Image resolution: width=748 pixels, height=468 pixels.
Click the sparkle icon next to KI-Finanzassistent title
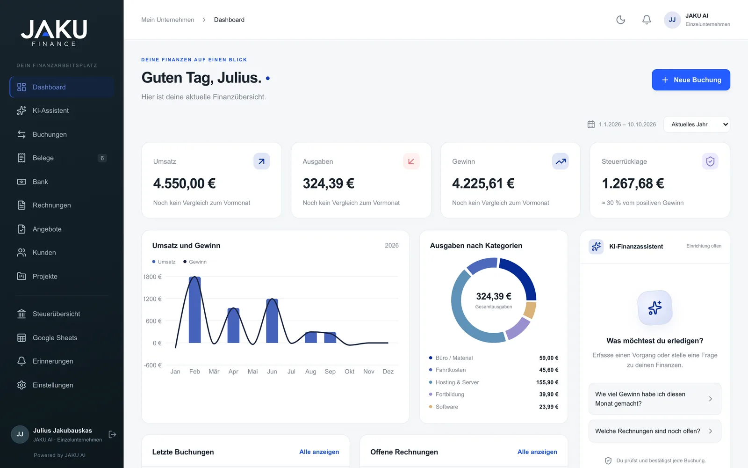pyautogui.click(x=596, y=246)
